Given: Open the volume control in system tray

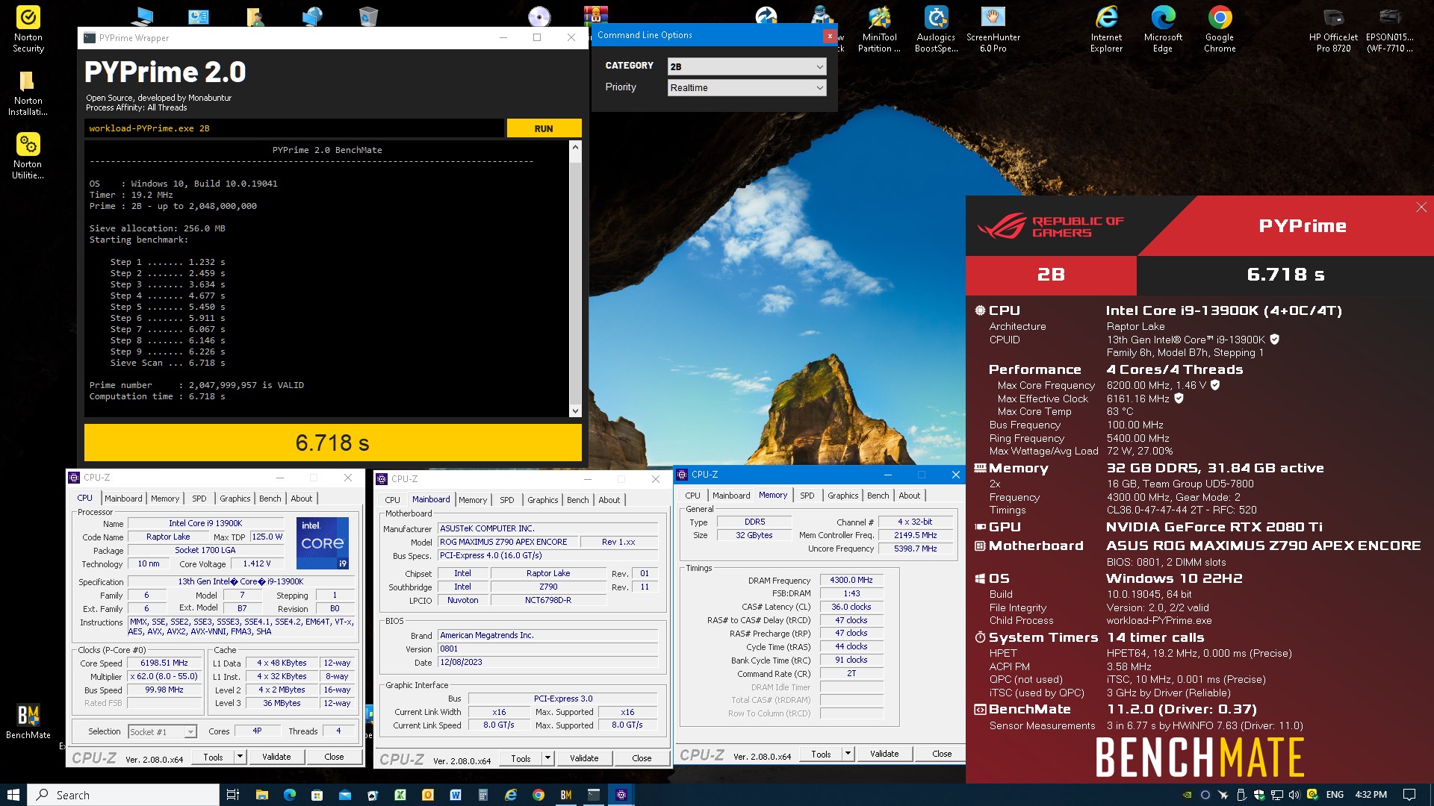Looking at the screenshot, I should (x=1294, y=795).
